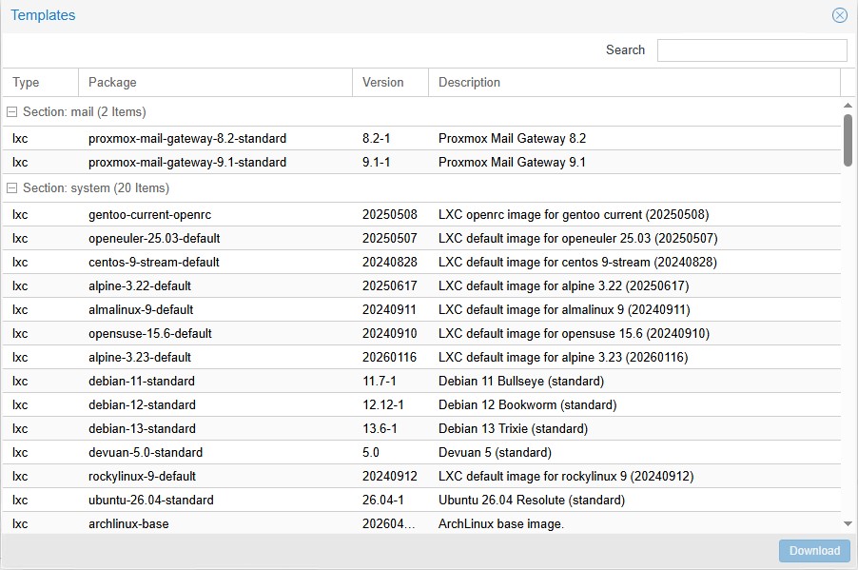Click Proxmox Mail Gateway 8.2 description

click(512, 139)
